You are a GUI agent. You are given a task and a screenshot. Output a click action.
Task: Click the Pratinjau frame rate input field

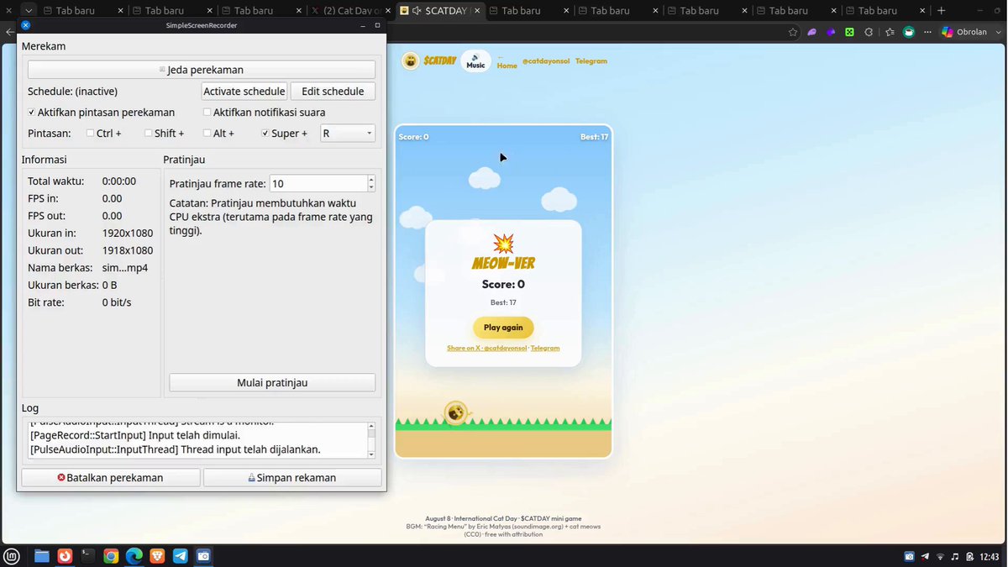pos(318,183)
